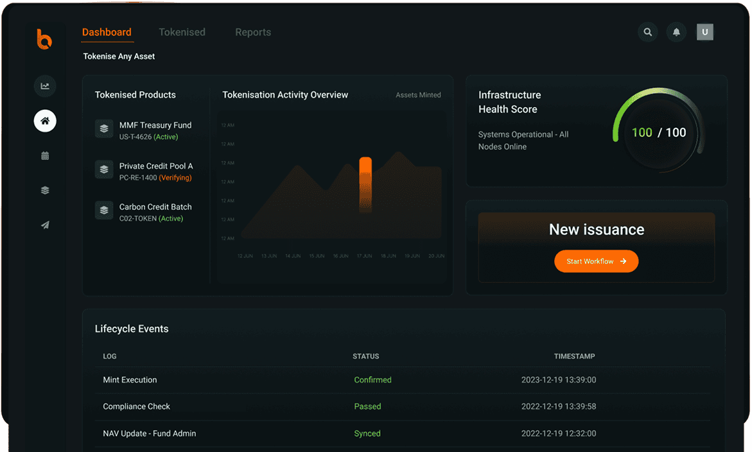Select the Dashboard tab
752x452 pixels.
click(x=107, y=31)
